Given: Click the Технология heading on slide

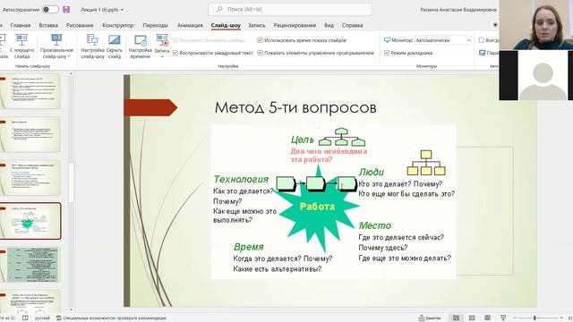Looking at the screenshot, I should click(241, 179).
